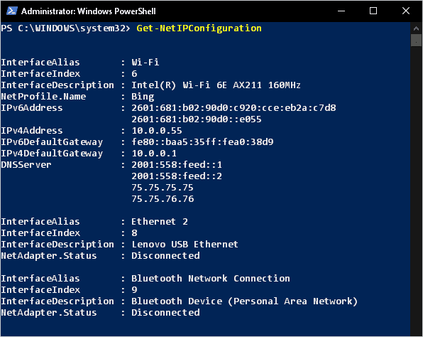This screenshot has width=423, height=337.
Task: Click the scrollbar up arrow
Action: coord(416,28)
